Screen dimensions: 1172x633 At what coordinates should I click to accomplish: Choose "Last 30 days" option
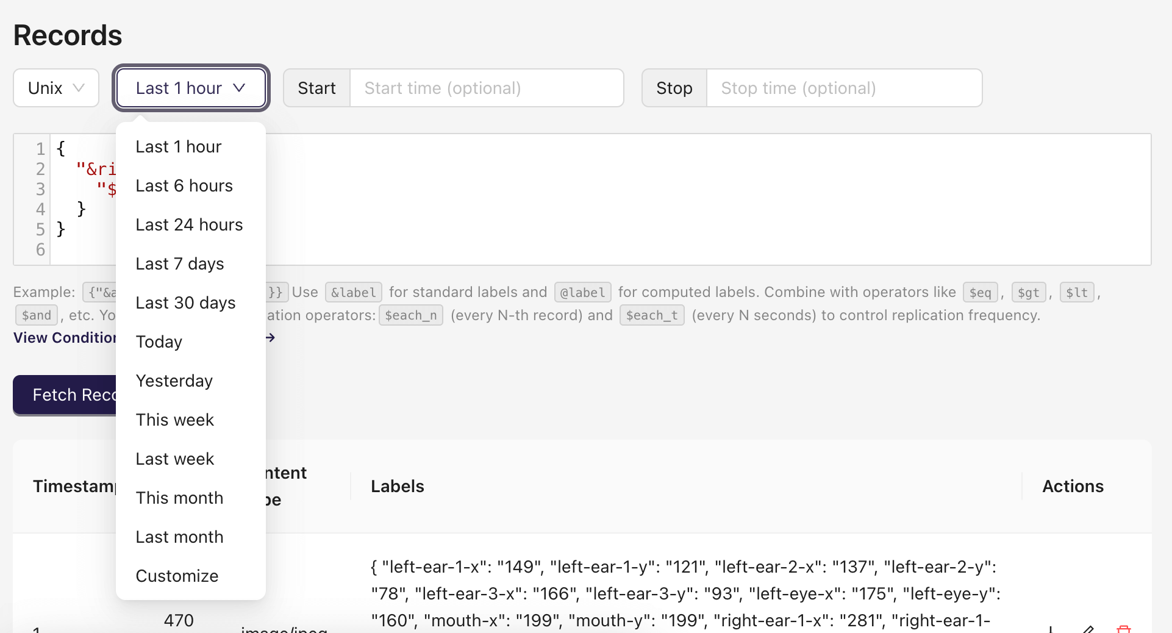(185, 302)
